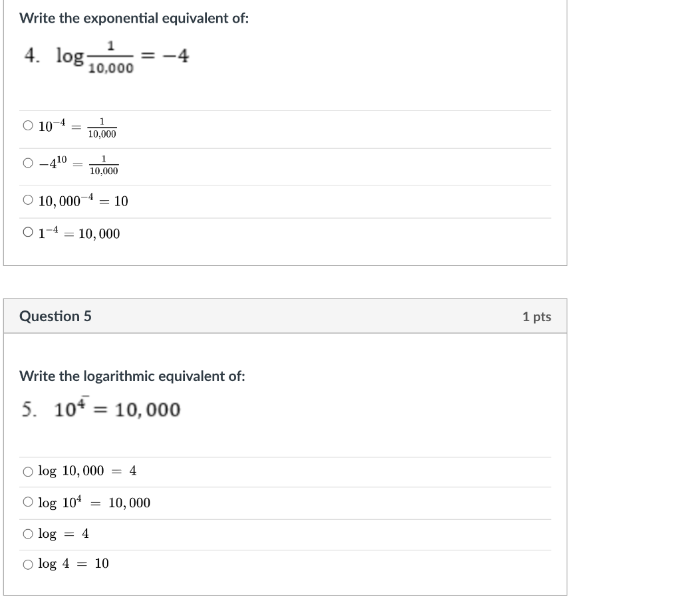Viewport: 681px width, 601px height.
Task: Select the answer -4^10 = 1/10,000
Action: [27, 163]
